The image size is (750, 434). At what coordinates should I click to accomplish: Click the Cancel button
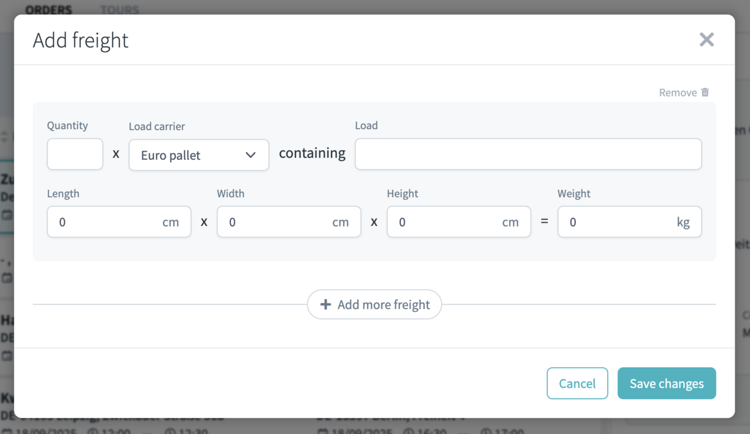coord(577,383)
